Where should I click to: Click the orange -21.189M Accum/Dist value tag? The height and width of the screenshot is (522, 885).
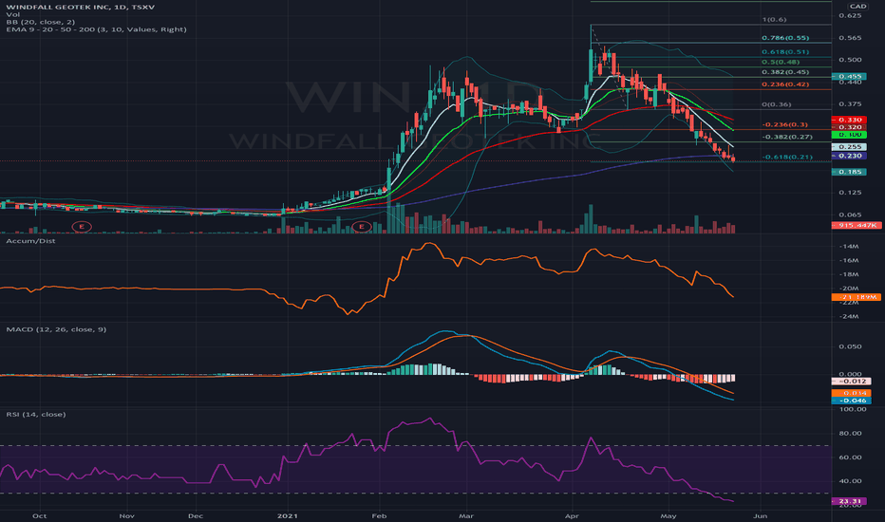tap(857, 297)
